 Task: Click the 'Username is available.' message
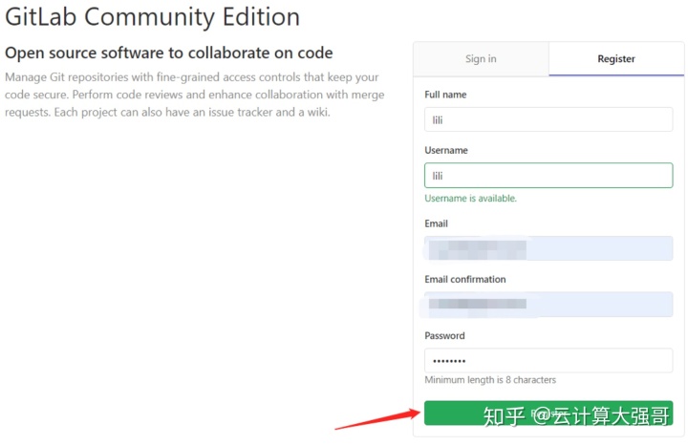click(470, 199)
